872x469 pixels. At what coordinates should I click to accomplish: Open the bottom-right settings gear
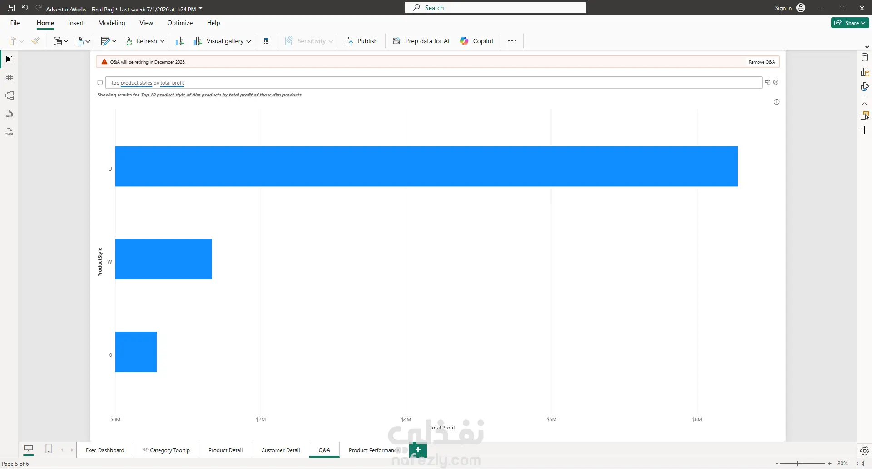[x=865, y=451]
